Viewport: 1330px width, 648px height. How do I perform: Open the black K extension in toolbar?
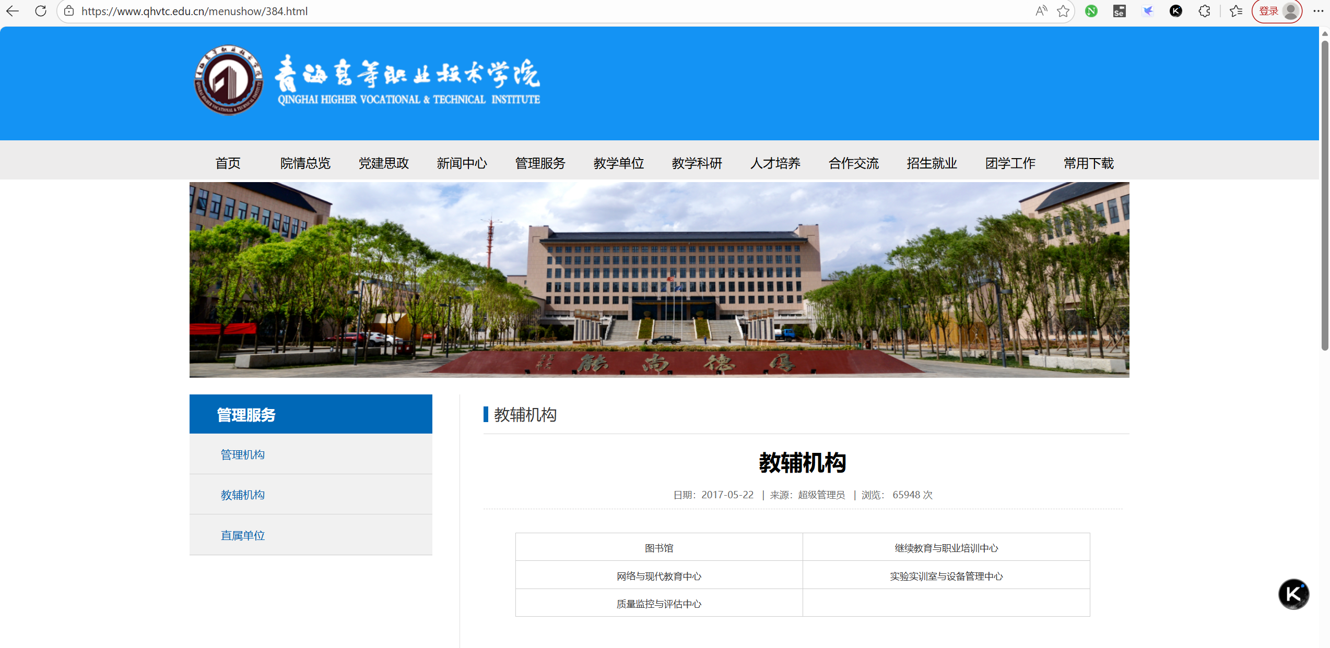click(x=1175, y=11)
